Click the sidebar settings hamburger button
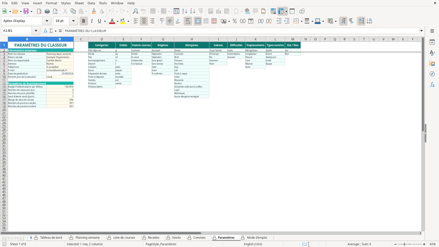Viewport: 439px width, 247px height. pyautogui.click(x=432, y=31)
